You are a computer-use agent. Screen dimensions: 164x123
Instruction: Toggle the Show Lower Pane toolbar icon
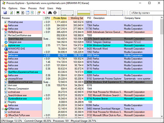(28, 13)
